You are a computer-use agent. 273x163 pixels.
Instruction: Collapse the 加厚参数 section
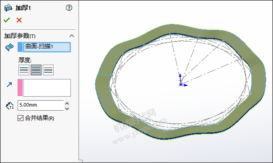(x=72, y=36)
